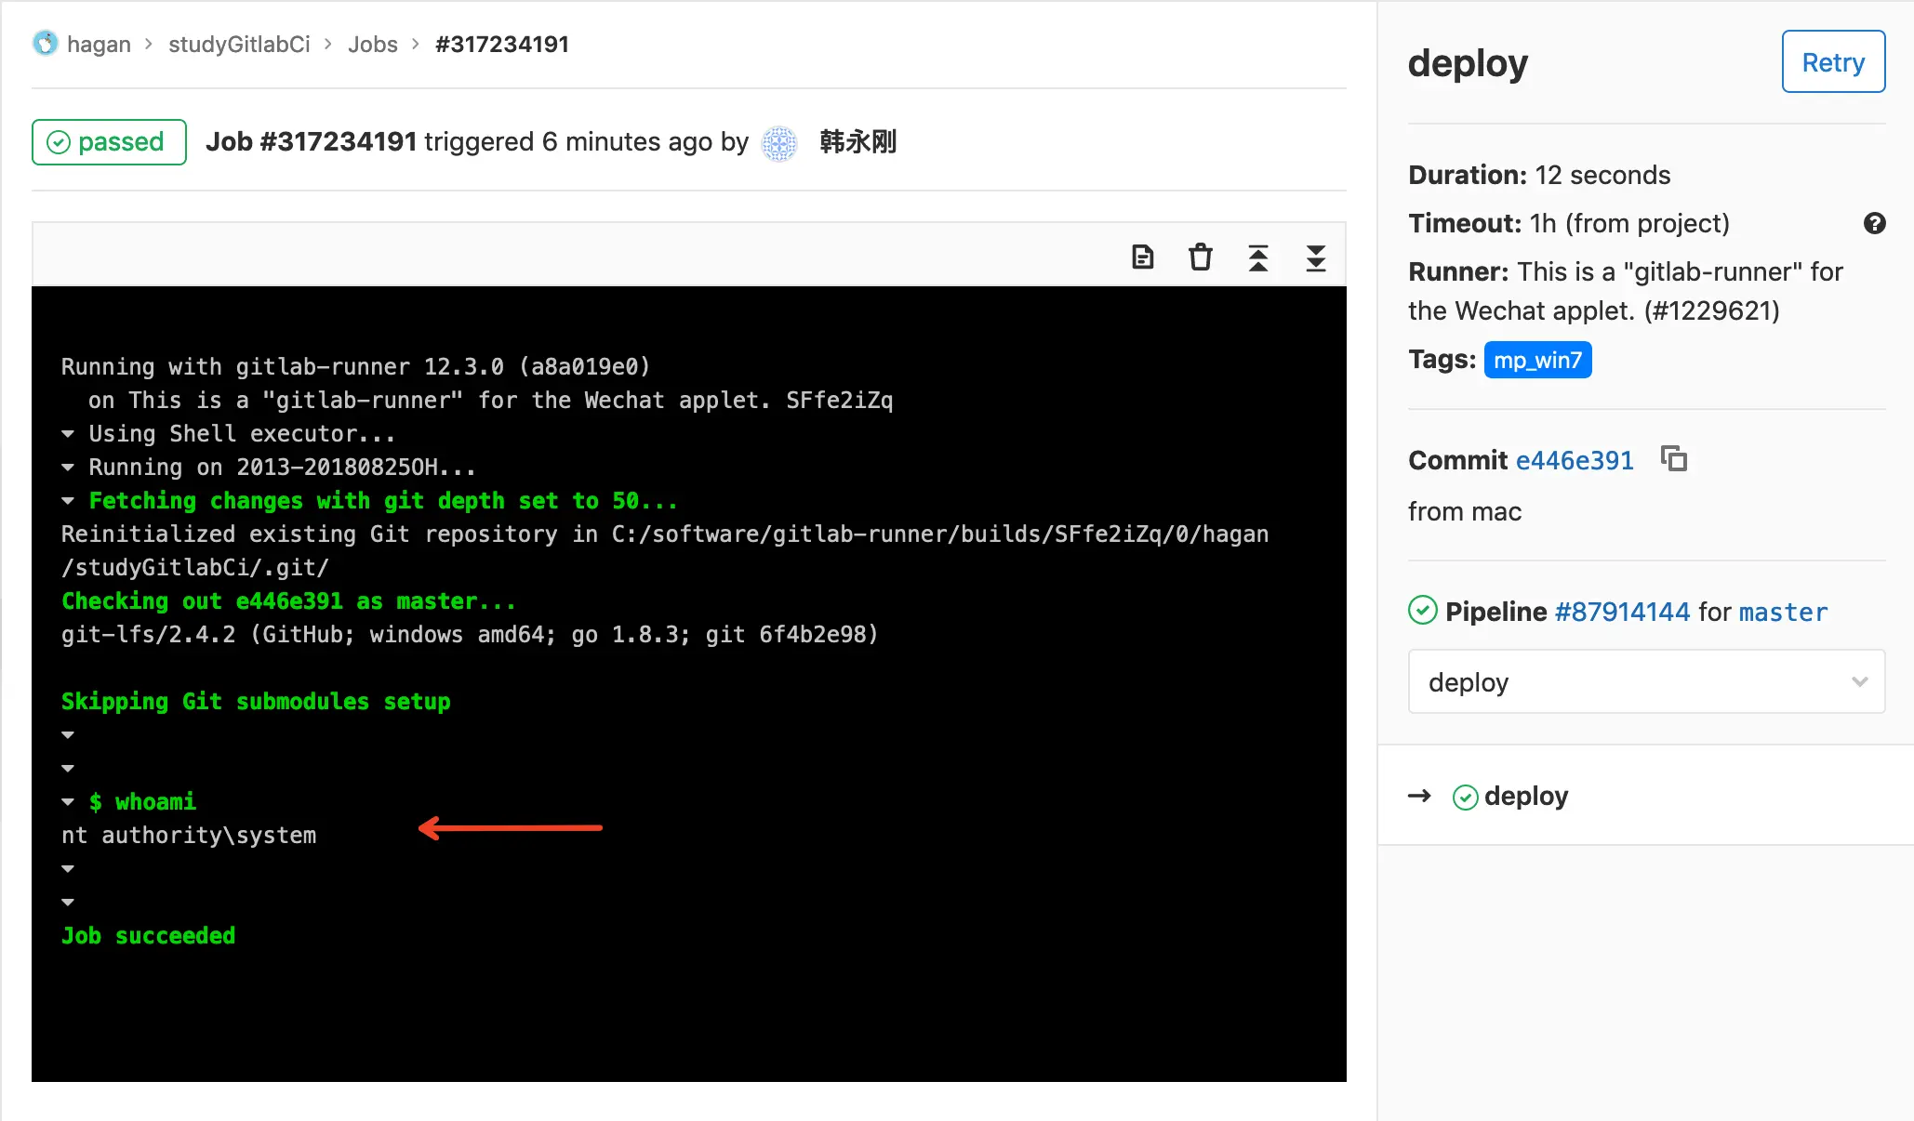
Task: Click 'Skipping Git submodules setup' log line
Action: point(256,701)
